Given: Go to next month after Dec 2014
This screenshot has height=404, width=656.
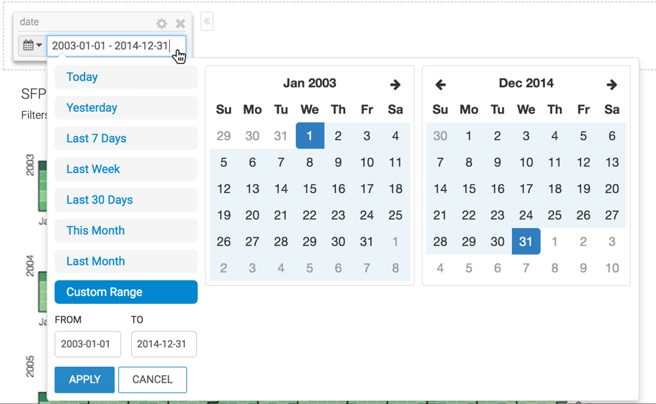Looking at the screenshot, I should pyautogui.click(x=612, y=84).
